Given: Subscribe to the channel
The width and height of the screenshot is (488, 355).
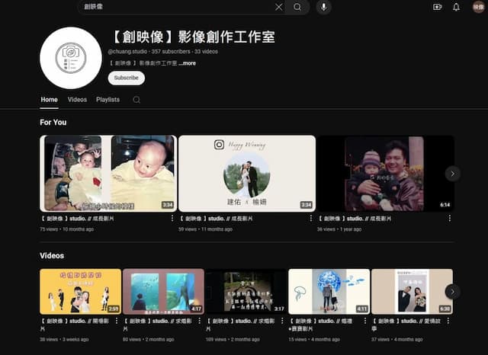Looking at the screenshot, I should pyautogui.click(x=126, y=78).
